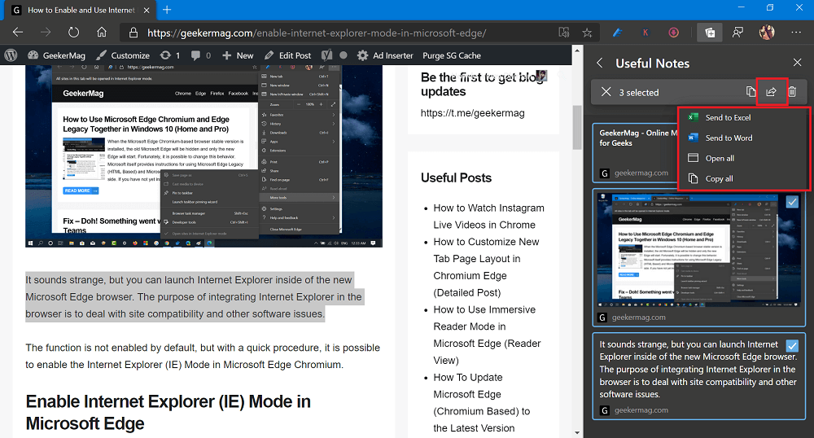Click the 'Enable Internet Explorer (IE) Mode' heading
The image size is (814, 438).
point(168,412)
